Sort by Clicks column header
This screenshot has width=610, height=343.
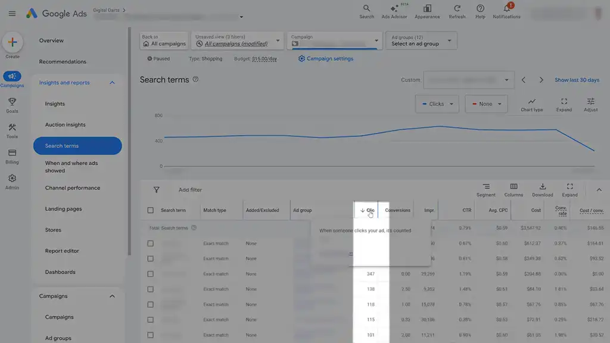[366, 210]
